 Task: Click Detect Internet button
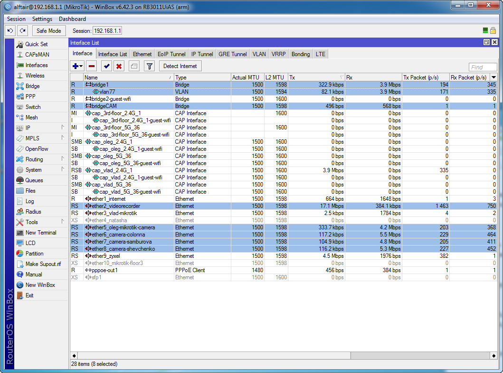coord(180,66)
